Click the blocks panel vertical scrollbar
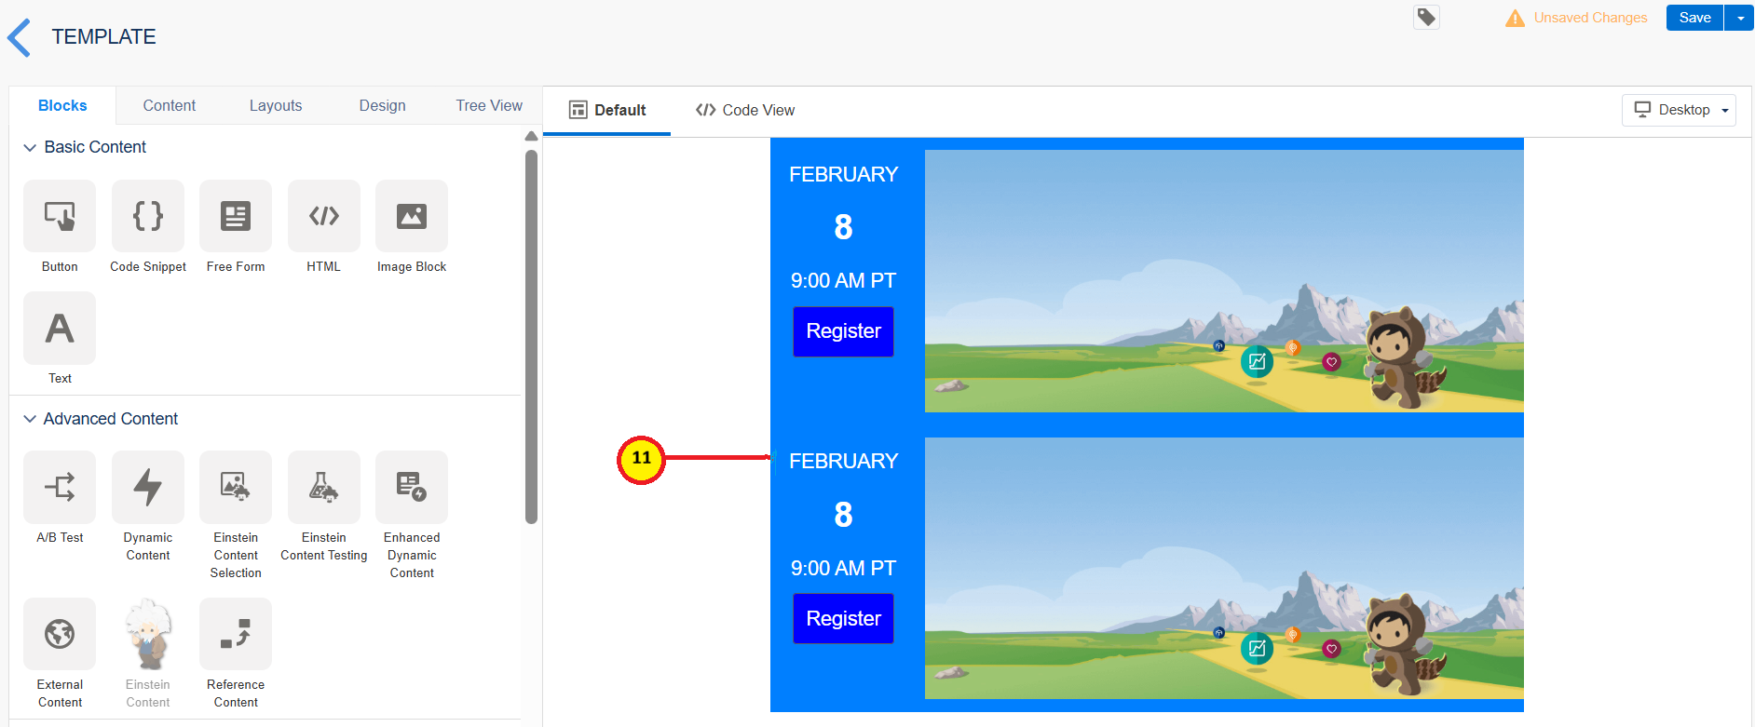The height and width of the screenshot is (727, 1755). click(531, 335)
